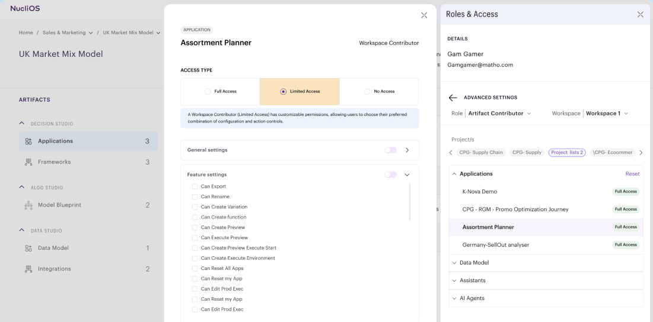Select Full Access radio button
The image size is (653, 322).
pyautogui.click(x=208, y=91)
